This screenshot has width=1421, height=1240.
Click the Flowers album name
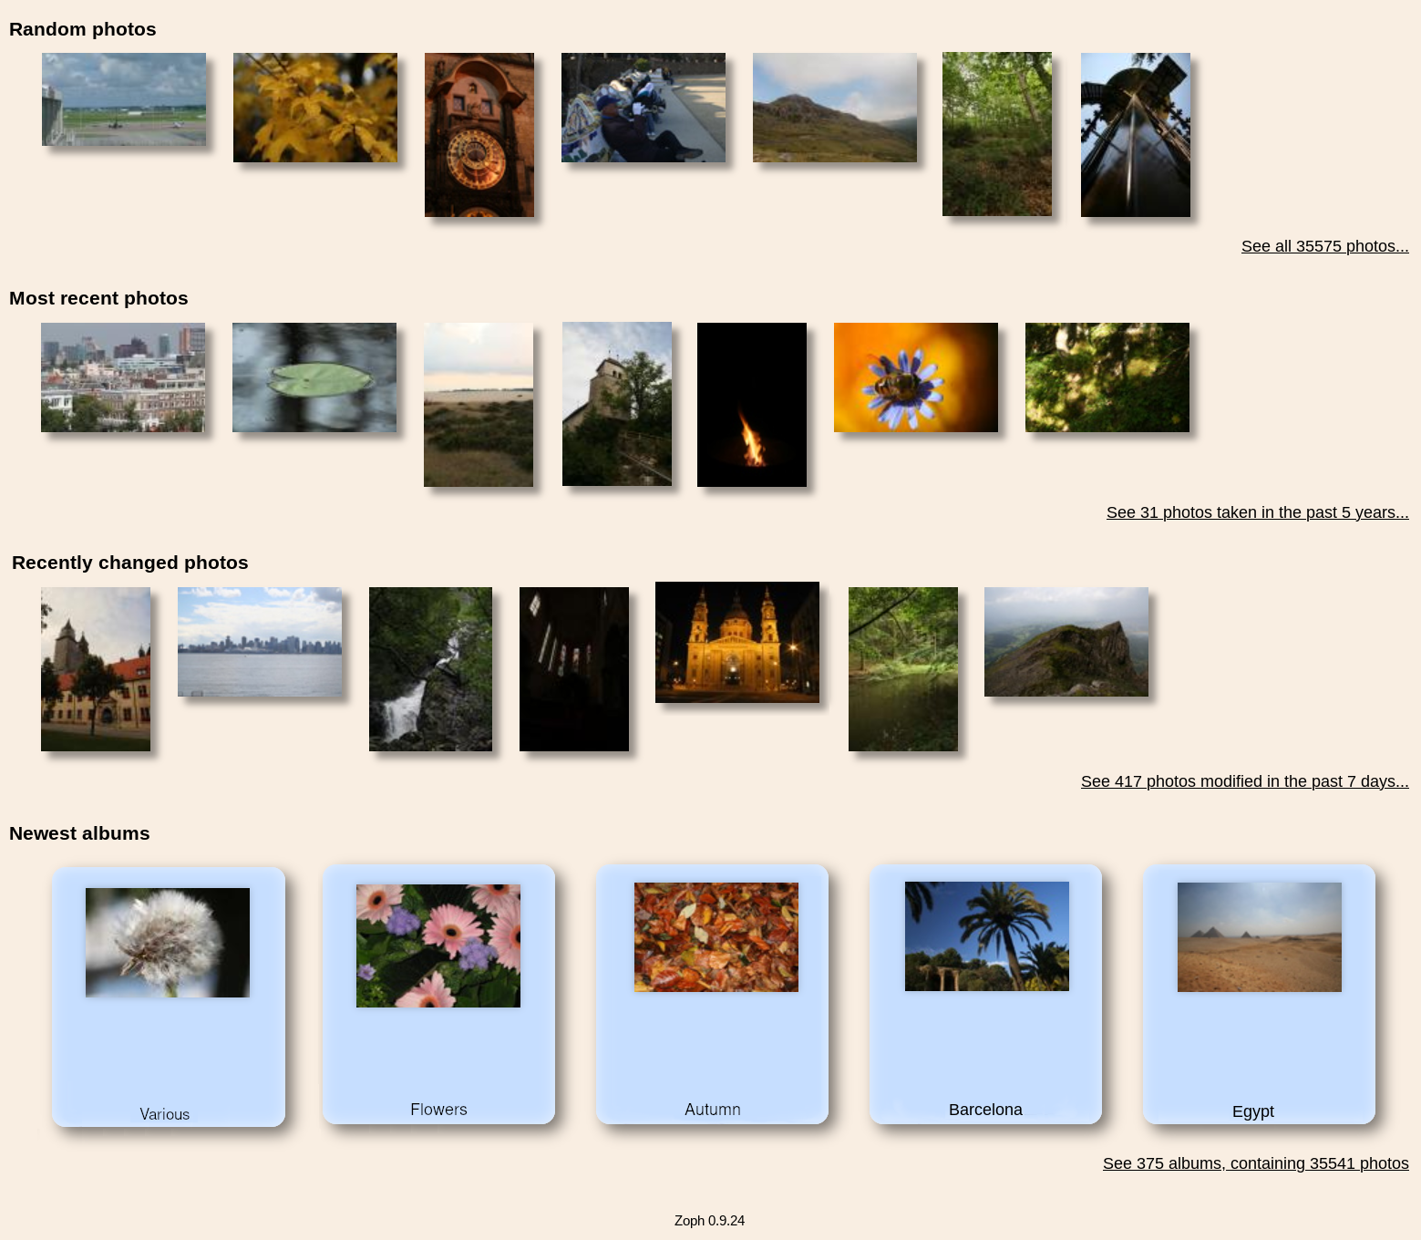coord(438,1110)
